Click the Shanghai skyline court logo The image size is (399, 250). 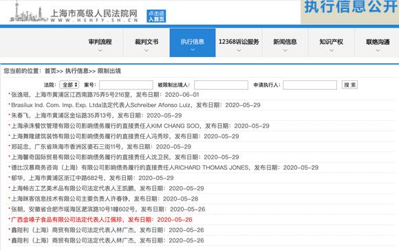pos(28,12)
